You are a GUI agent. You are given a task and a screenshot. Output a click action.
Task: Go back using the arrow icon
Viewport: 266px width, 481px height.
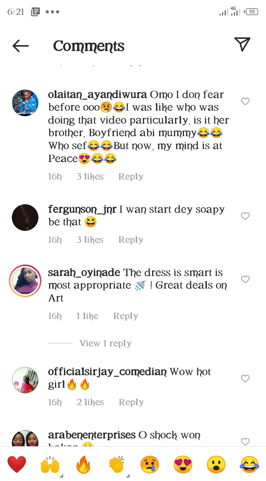[21, 46]
